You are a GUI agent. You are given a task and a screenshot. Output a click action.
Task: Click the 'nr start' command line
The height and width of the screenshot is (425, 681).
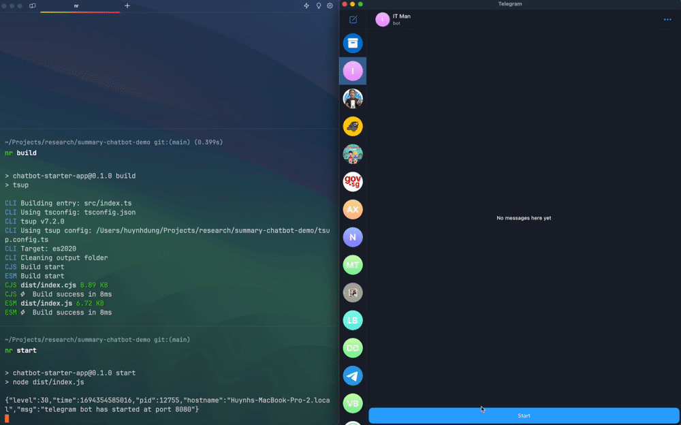21,350
